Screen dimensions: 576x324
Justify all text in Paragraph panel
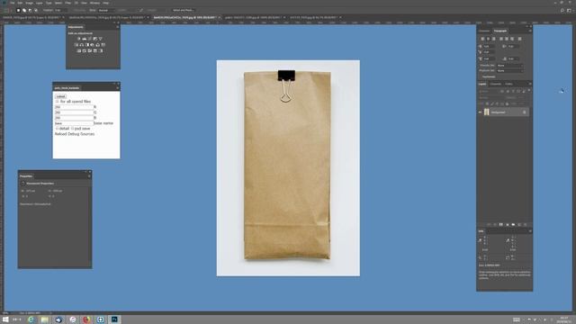point(519,39)
